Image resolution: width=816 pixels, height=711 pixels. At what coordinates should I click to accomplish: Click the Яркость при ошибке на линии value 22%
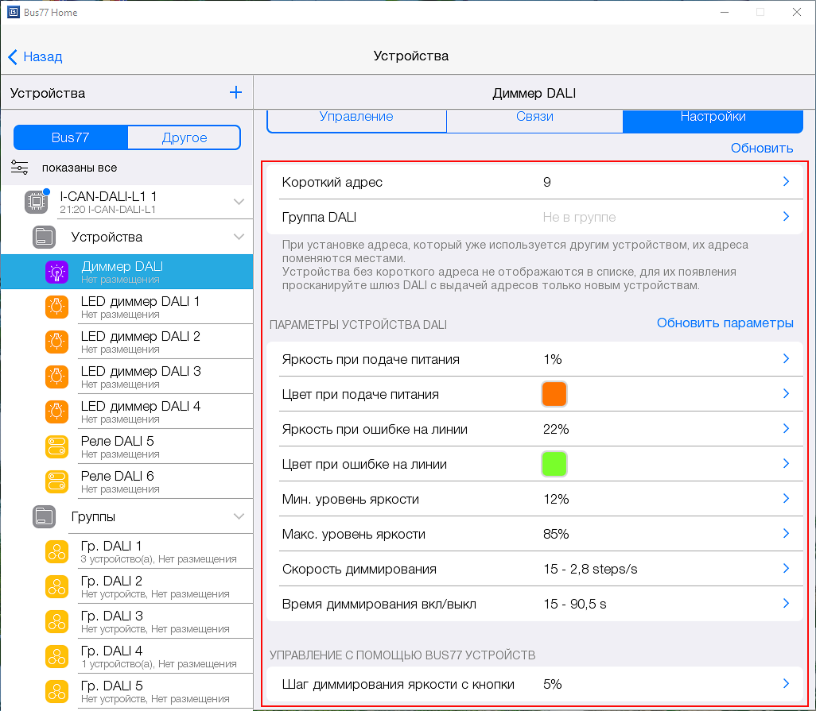pyautogui.click(x=556, y=429)
